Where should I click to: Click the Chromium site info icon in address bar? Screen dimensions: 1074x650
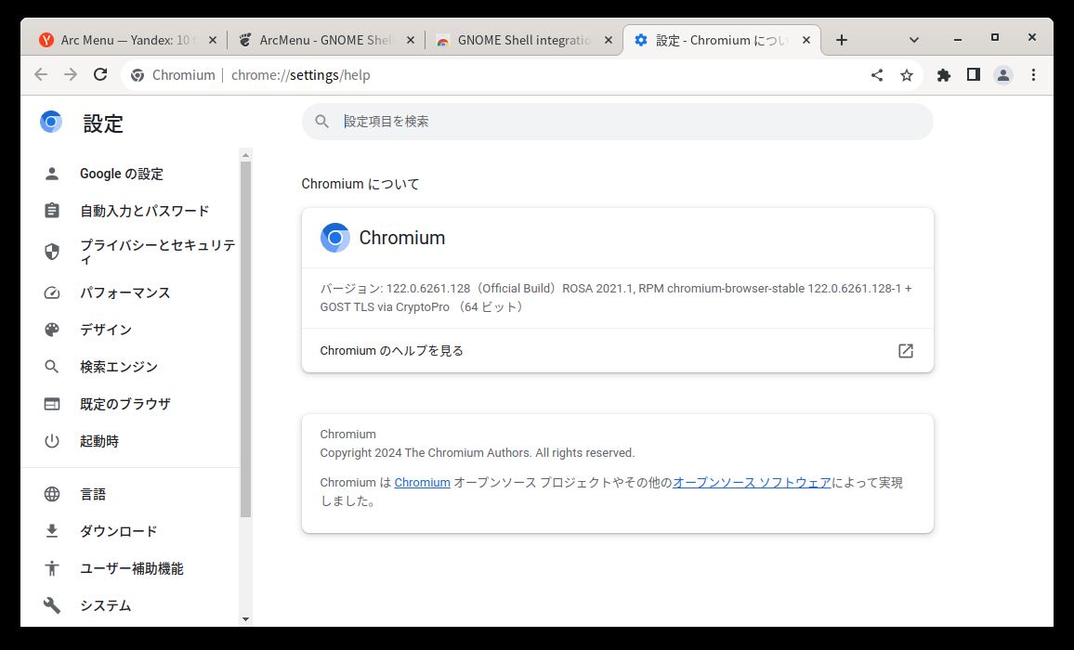coord(138,75)
